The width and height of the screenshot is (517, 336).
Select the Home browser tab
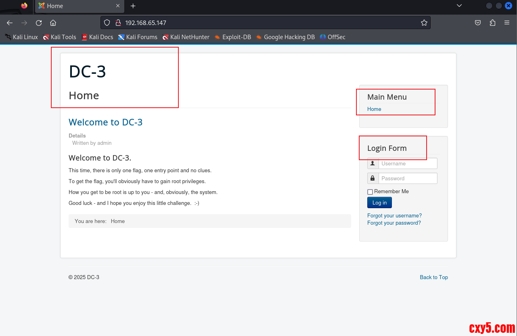[77, 6]
